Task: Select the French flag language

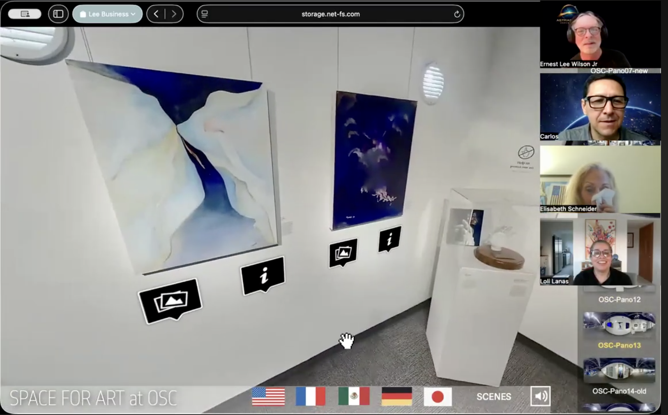Action: pos(311,396)
